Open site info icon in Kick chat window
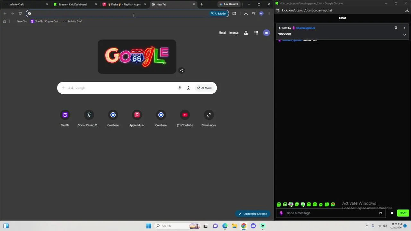The width and height of the screenshot is (411, 231). 278,10
